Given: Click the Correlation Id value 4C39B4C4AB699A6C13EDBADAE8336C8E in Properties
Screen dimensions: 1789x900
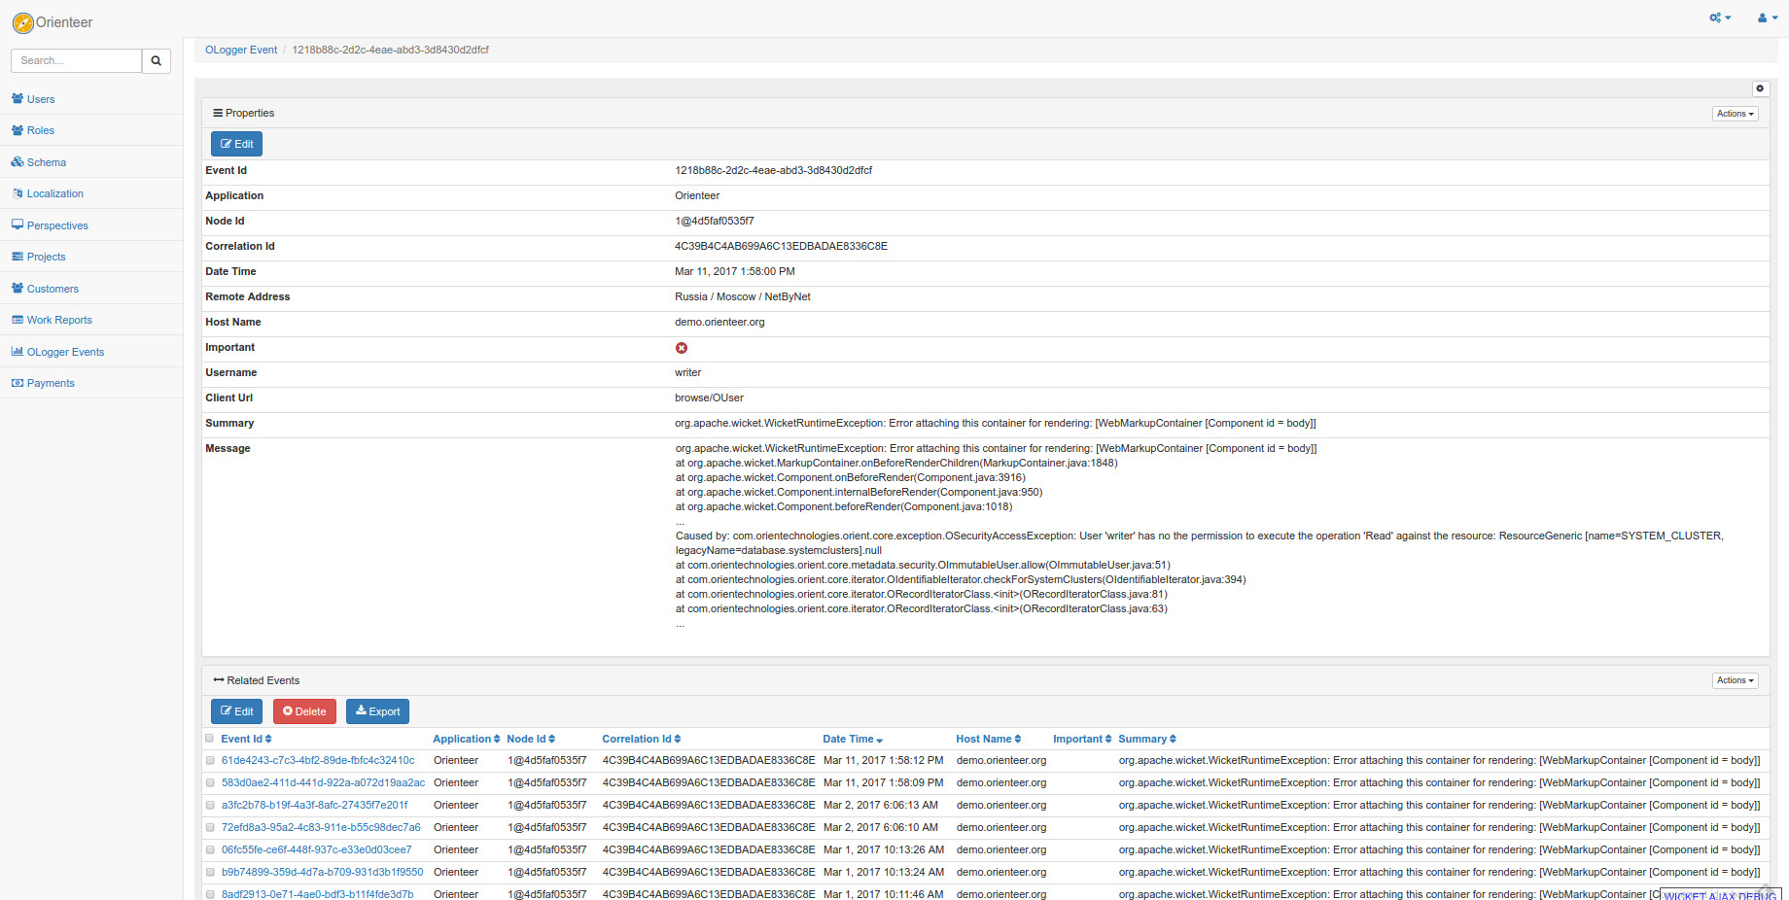Looking at the screenshot, I should (x=781, y=247).
